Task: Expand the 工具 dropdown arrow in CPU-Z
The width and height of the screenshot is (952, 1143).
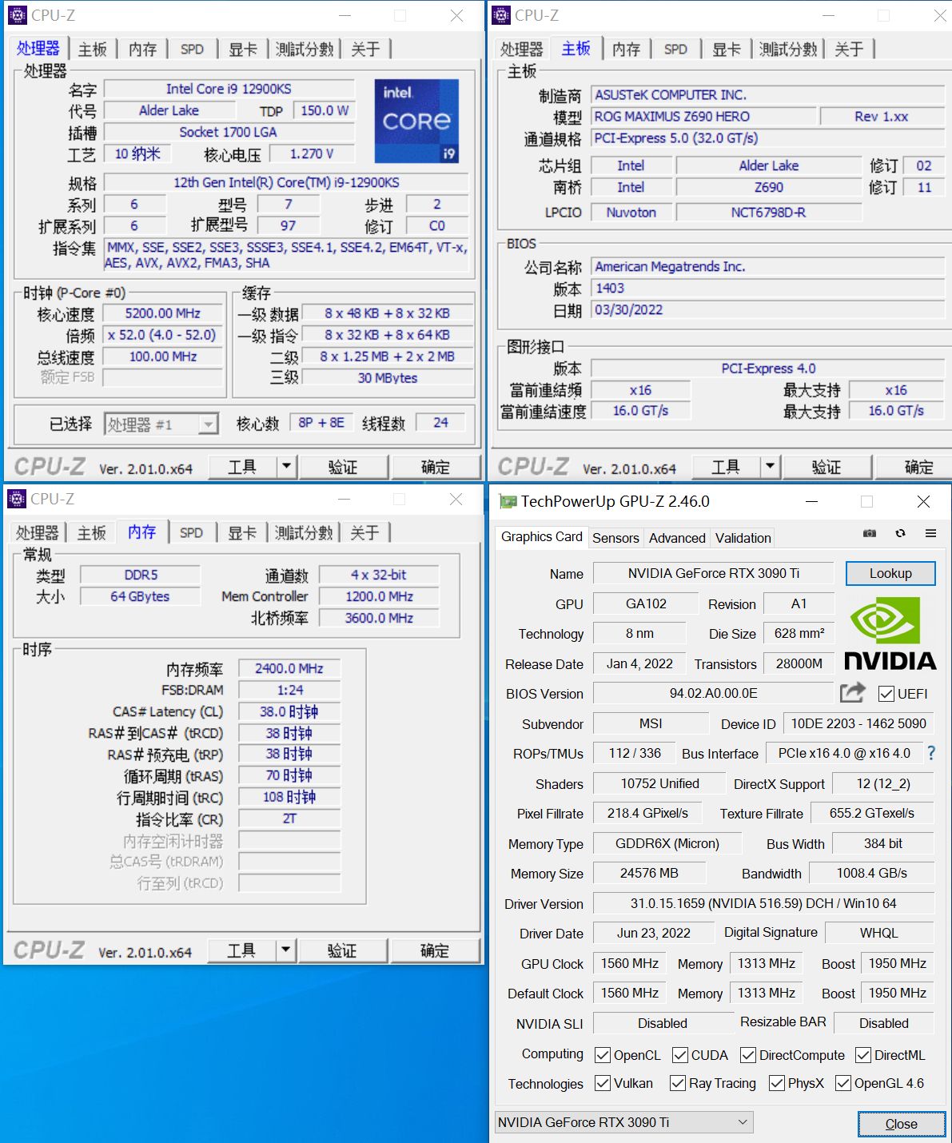Action: (x=286, y=466)
